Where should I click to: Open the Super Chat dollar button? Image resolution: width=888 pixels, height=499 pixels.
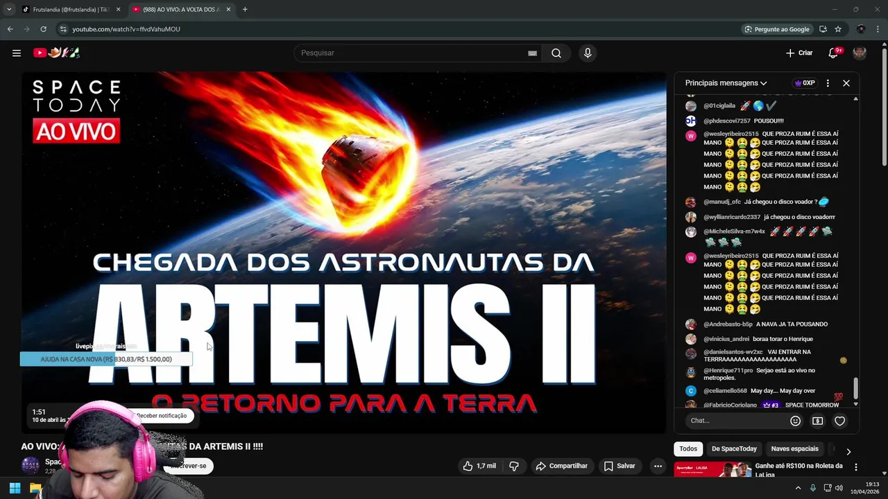[818, 421]
